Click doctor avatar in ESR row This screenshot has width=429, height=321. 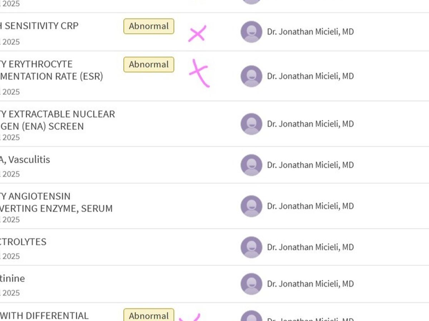pyautogui.click(x=251, y=76)
